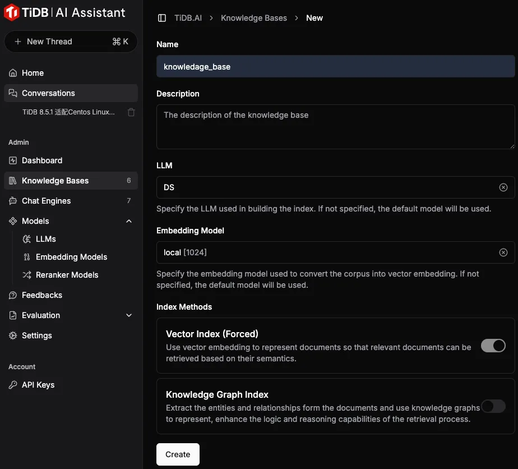Clear the local embedding model selection
This screenshot has height=469, width=518.
click(x=503, y=252)
